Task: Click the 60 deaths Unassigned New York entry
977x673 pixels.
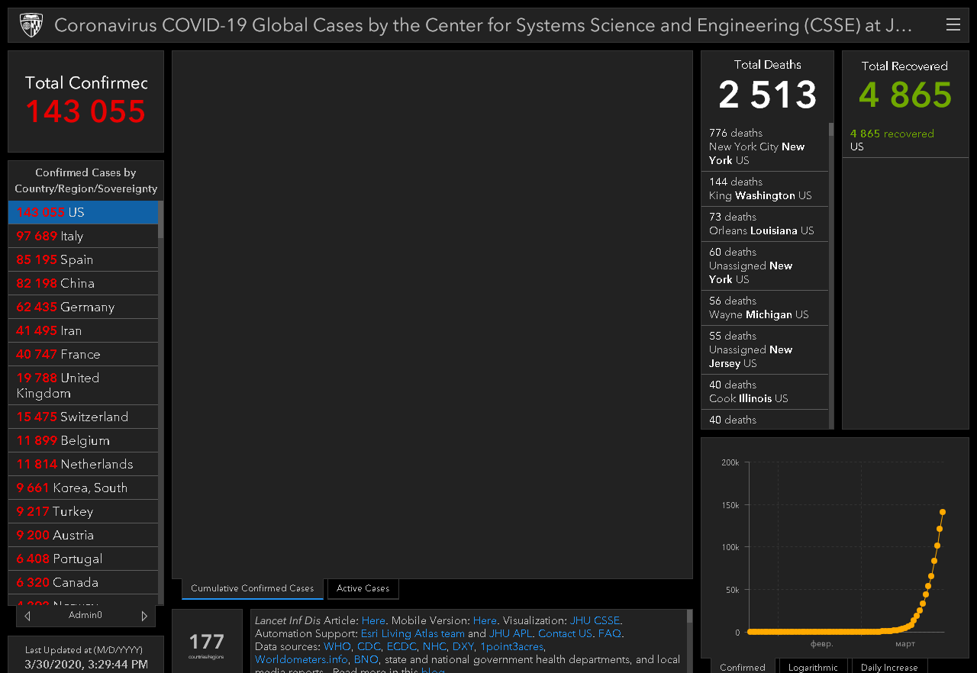Action: pos(765,266)
